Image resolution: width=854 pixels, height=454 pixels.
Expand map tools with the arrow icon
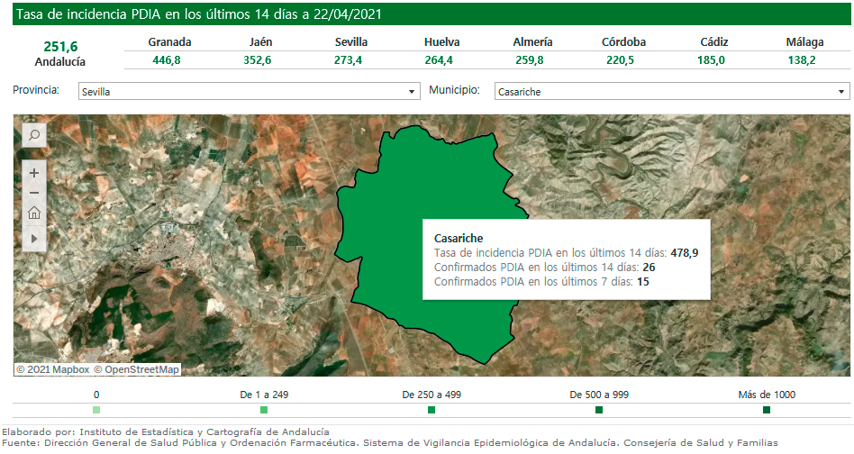pos(34,239)
